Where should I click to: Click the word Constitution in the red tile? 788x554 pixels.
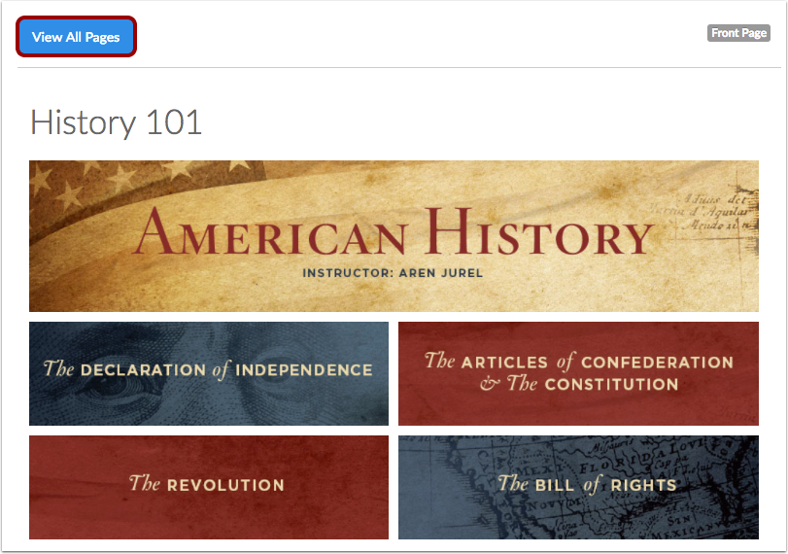(x=611, y=385)
